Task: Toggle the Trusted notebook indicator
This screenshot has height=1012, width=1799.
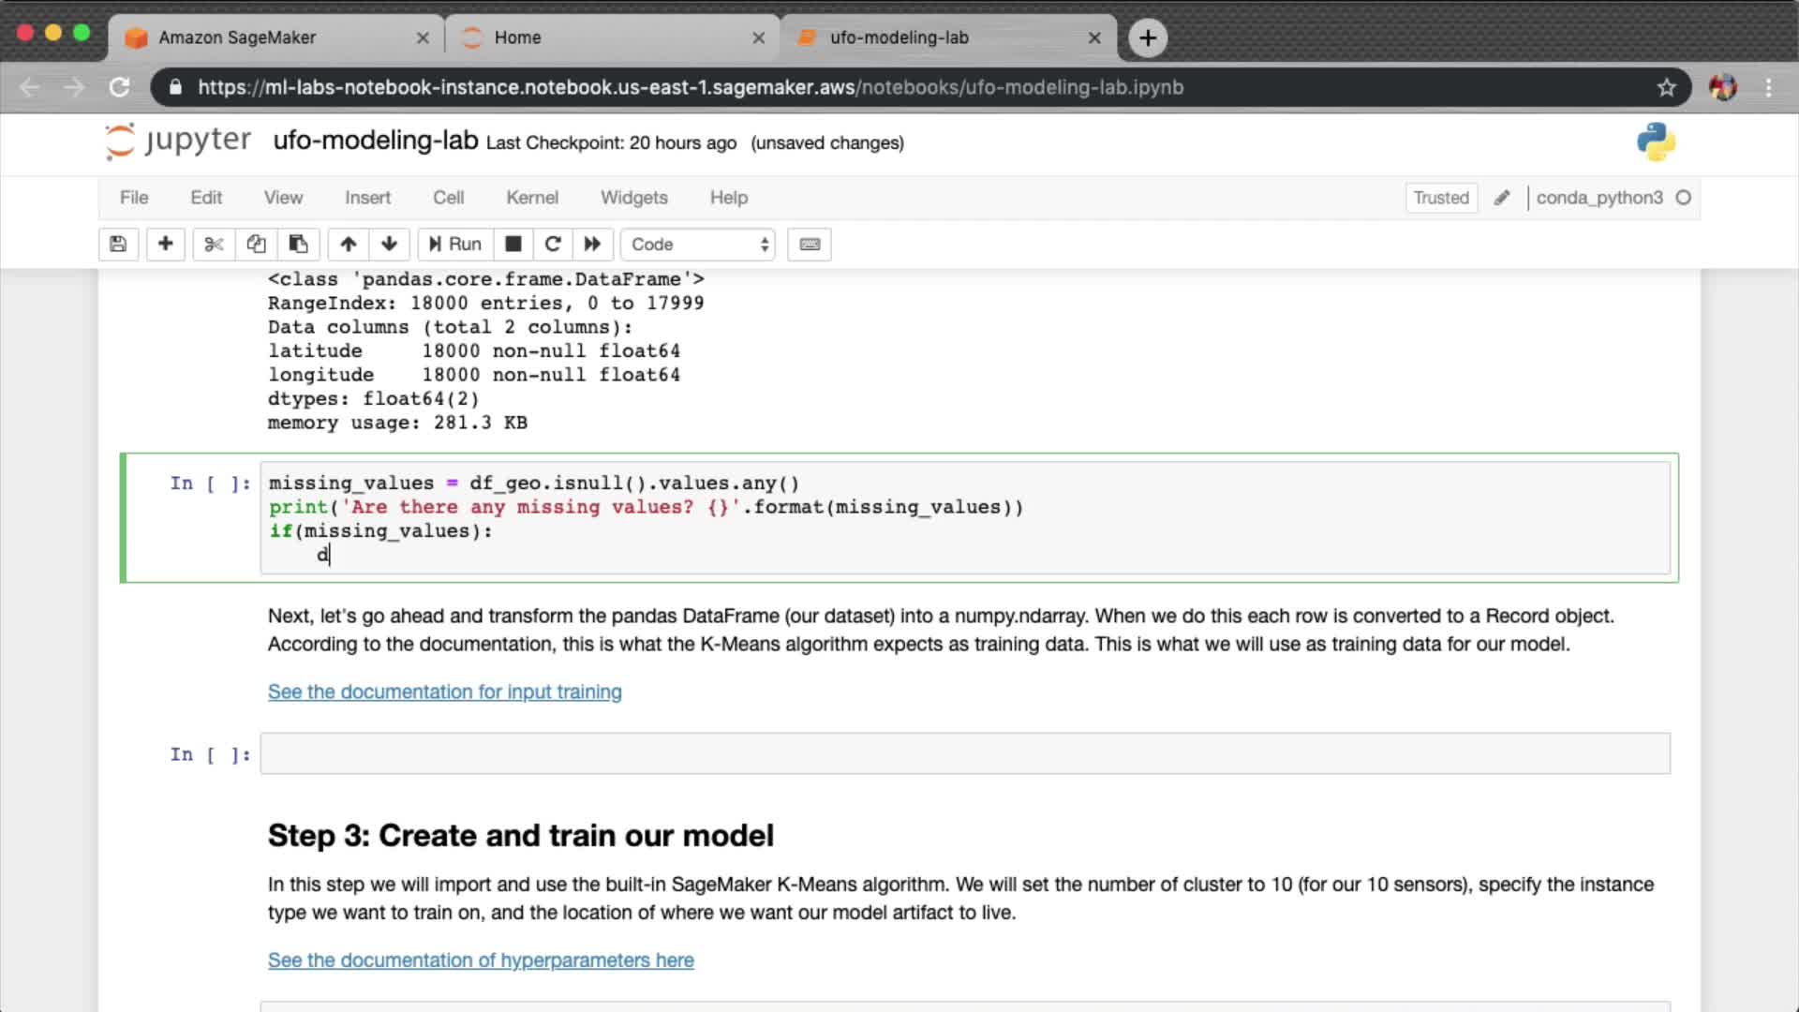Action: (x=1440, y=198)
